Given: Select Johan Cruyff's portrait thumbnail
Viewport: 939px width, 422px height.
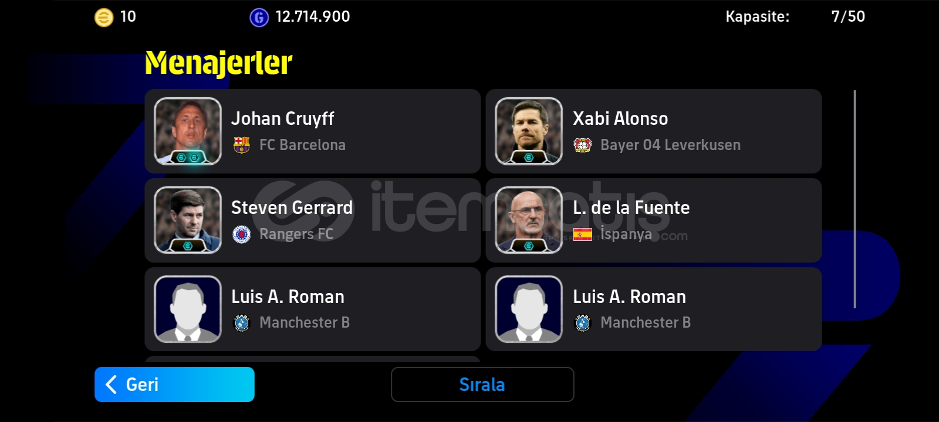Looking at the screenshot, I should (x=188, y=131).
